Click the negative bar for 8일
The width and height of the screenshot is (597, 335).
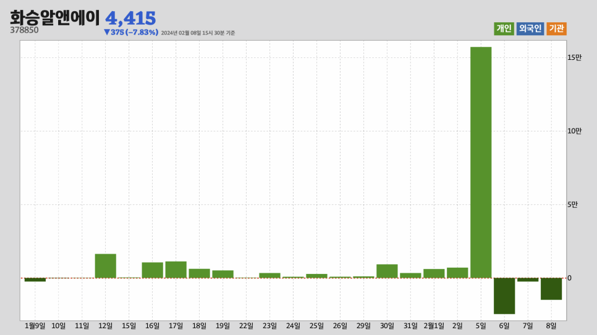point(551,289)
